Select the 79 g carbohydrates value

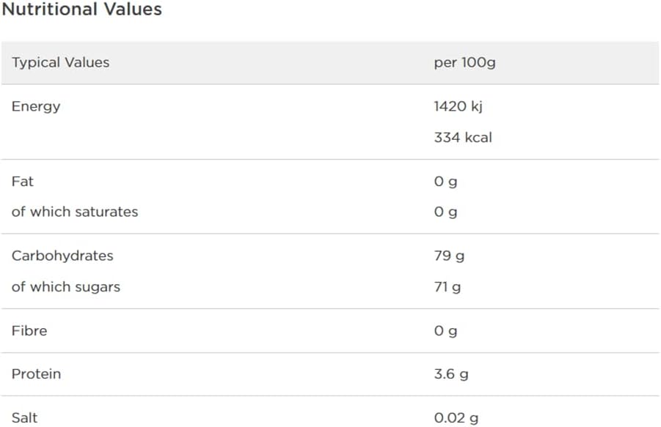(449, 256)
